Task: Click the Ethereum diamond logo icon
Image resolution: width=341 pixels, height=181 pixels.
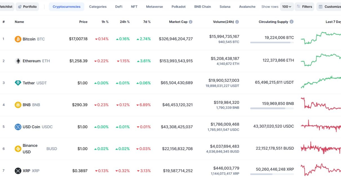Action: (x=18, y=61)
